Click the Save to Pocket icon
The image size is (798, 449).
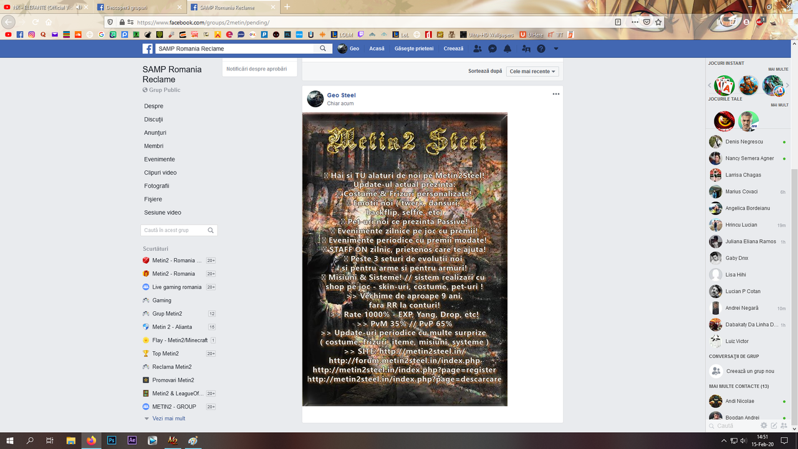pos(647,22)
